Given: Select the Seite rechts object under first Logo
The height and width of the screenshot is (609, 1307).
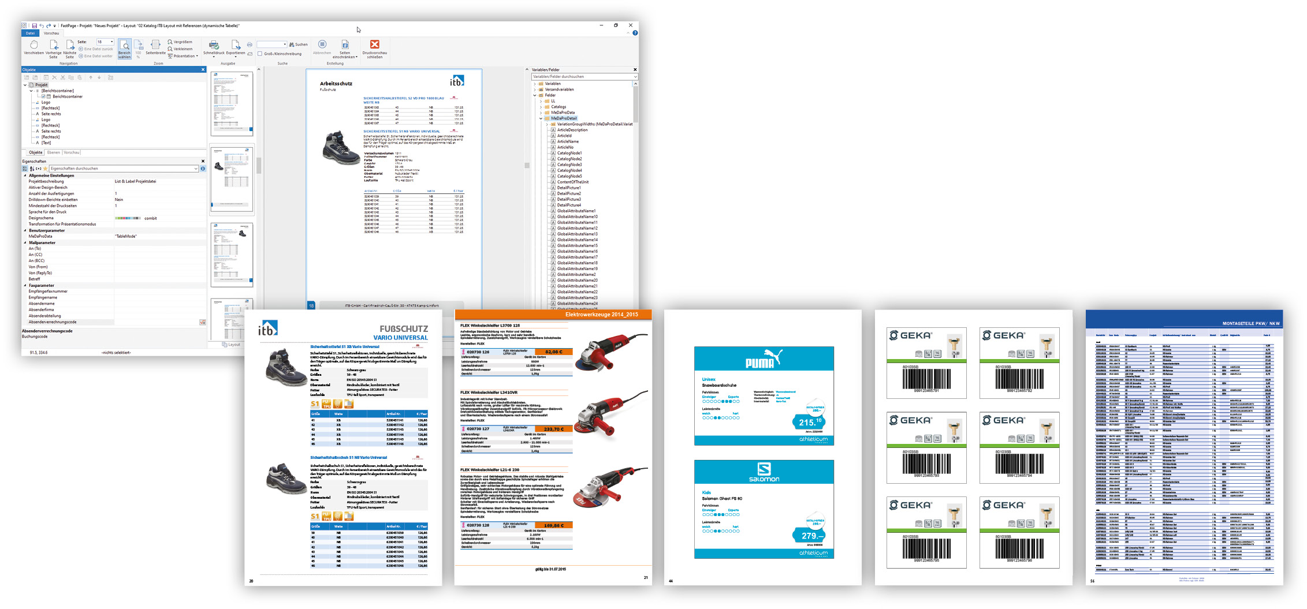Looking at the screenshot, I should point(51,114).
